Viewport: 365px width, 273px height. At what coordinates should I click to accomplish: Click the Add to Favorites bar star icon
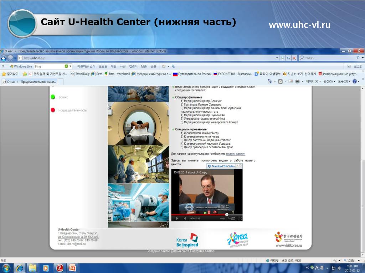point(25,74)
